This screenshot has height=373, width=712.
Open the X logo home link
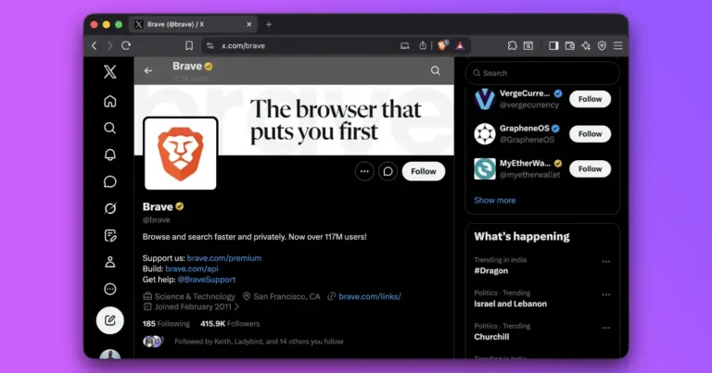tap(110, 71)
